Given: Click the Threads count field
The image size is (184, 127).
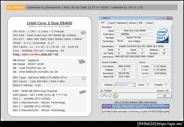Looking at the screenshot, I should coord(166,85).
